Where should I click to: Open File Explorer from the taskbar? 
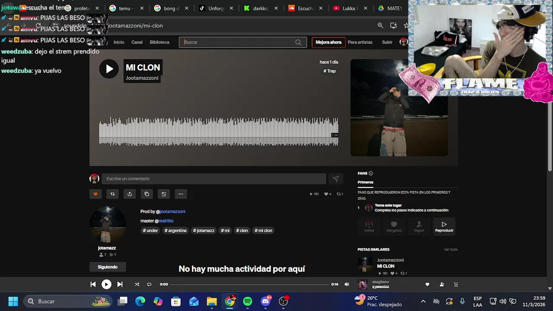[212, 301]
